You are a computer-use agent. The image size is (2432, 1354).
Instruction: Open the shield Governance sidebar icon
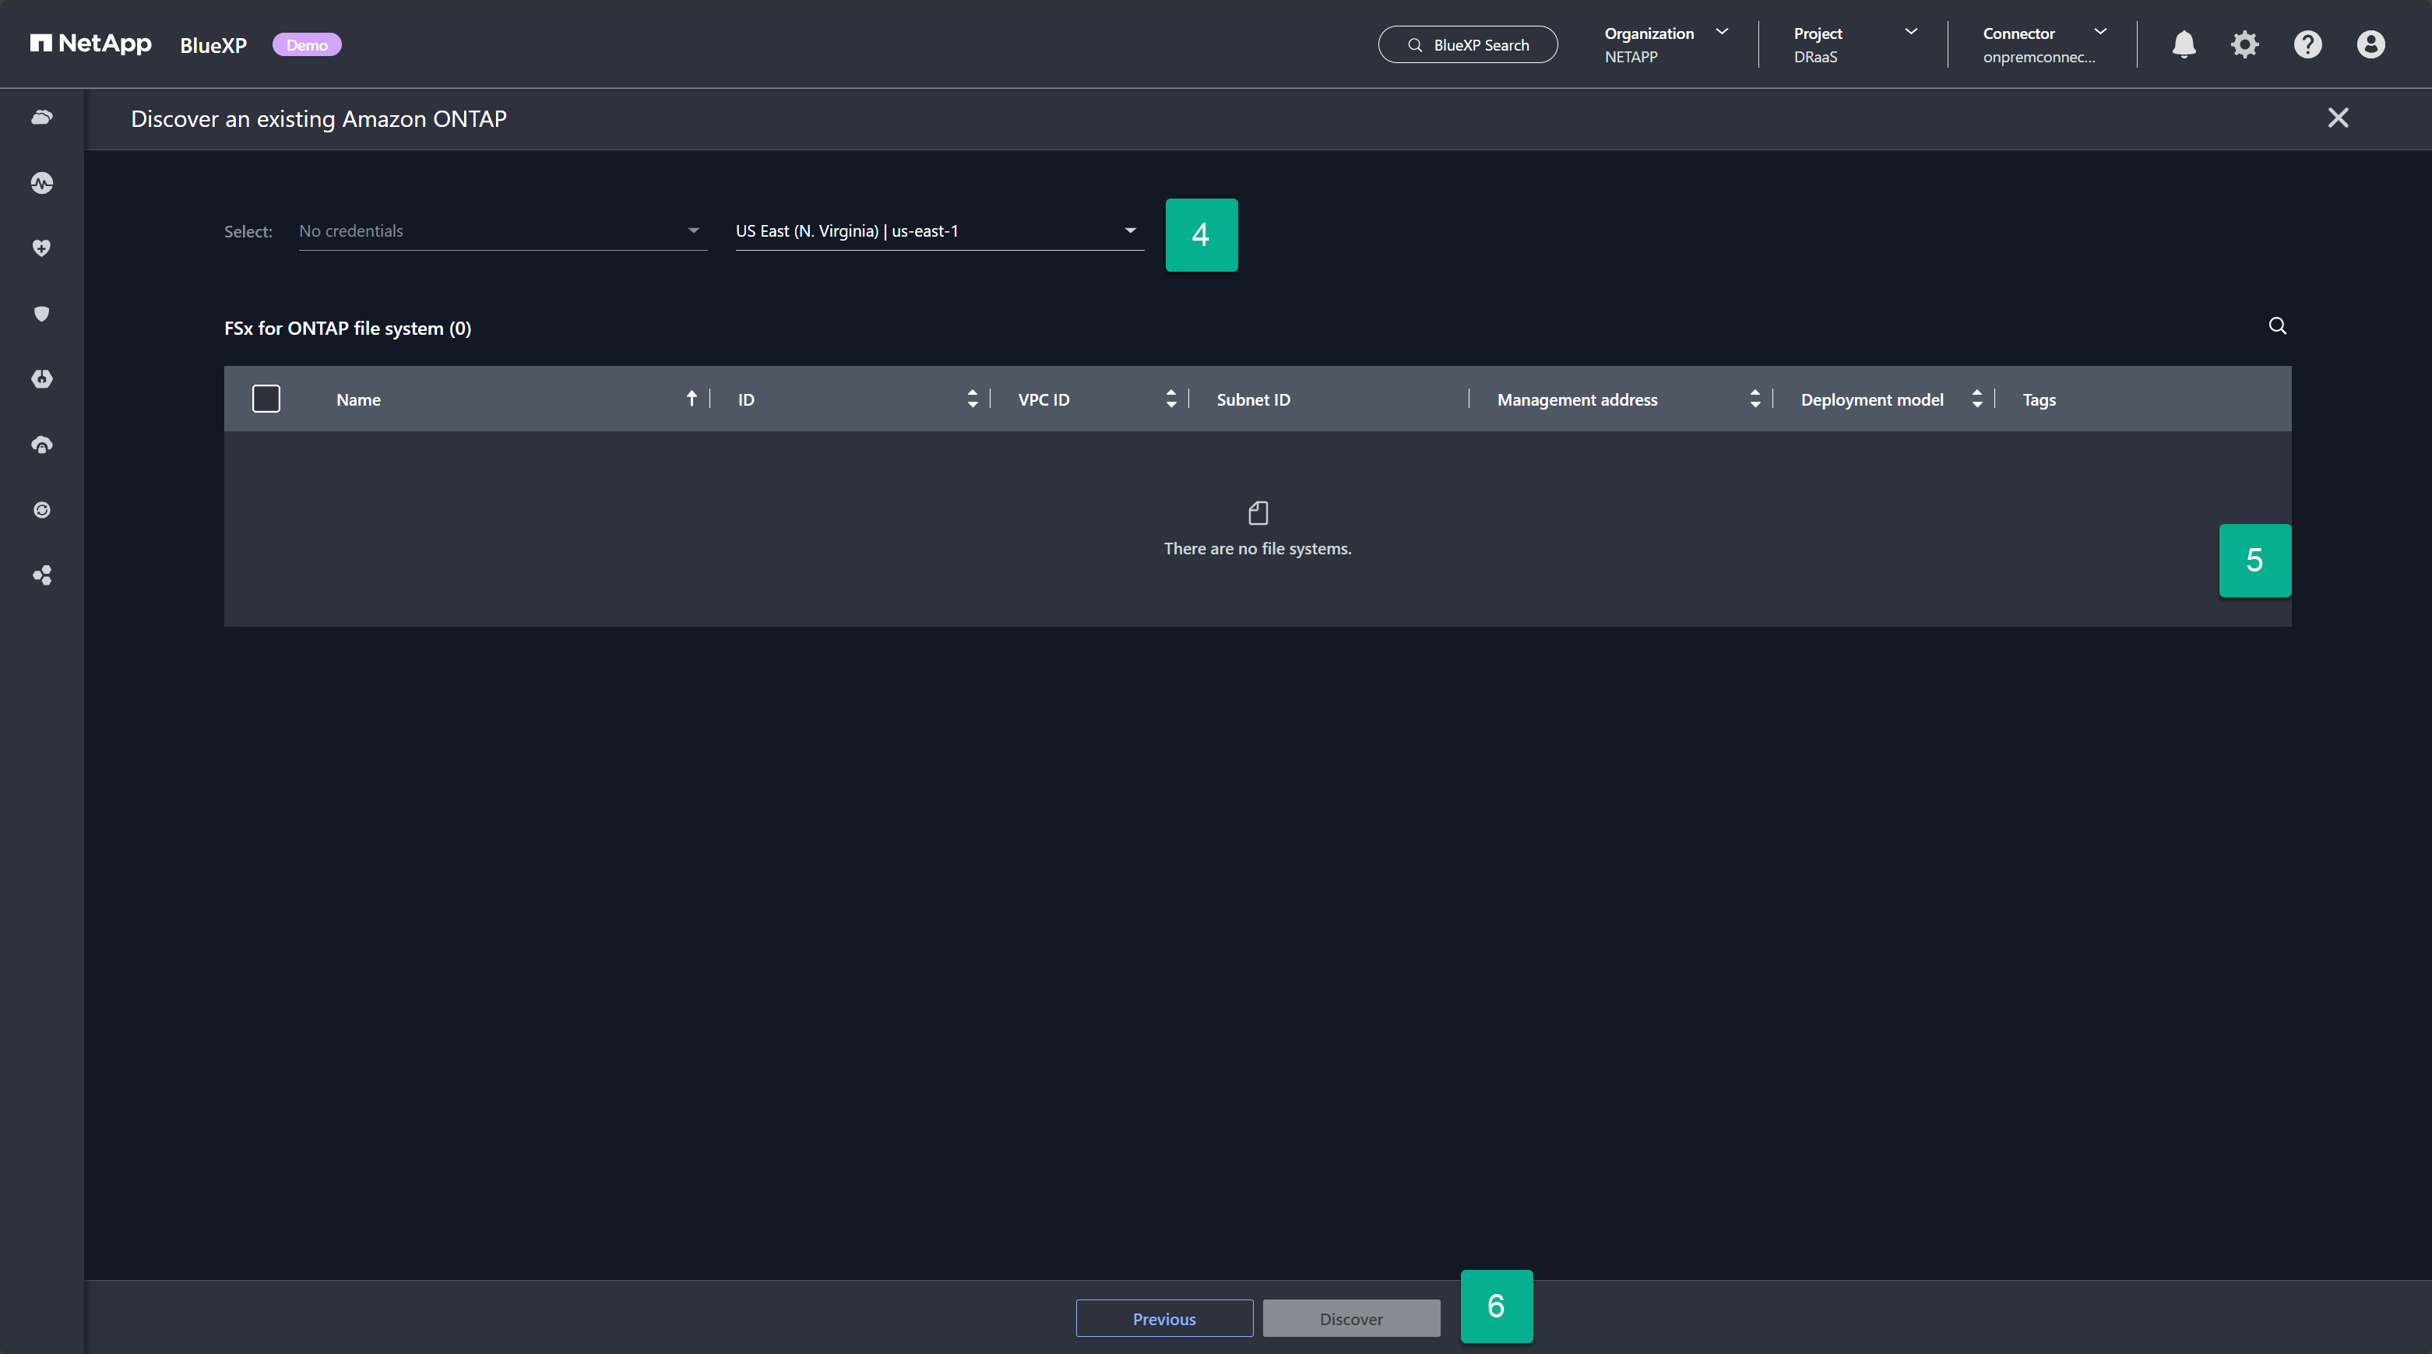(x=41, y=314)
